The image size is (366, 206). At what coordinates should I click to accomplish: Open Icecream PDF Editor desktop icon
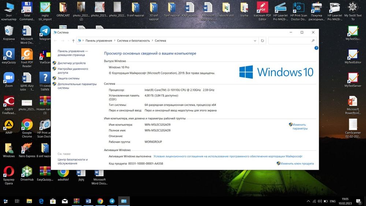(262, 11)
